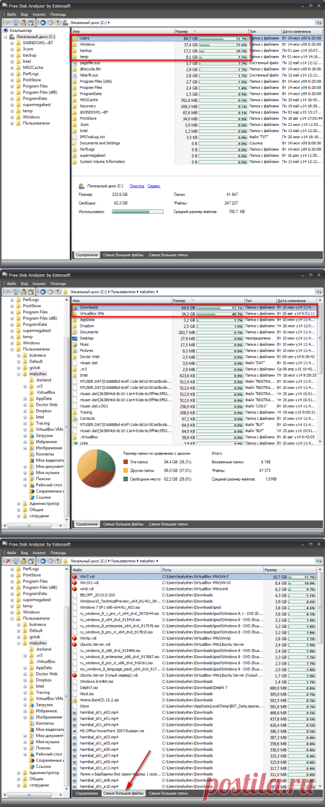Viewport: 325px width, 807px height.
Task: Click recycle bin icon in bottom window toolbar
Action: (x=16, y=560)
